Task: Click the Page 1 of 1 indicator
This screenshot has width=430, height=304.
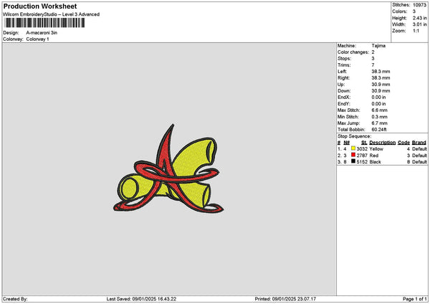Action: (415, 299)
